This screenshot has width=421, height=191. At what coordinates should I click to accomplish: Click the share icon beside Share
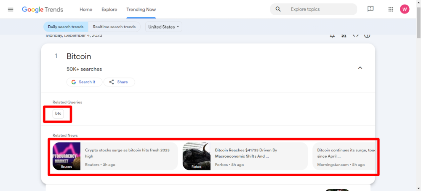[x=112, y=82]
